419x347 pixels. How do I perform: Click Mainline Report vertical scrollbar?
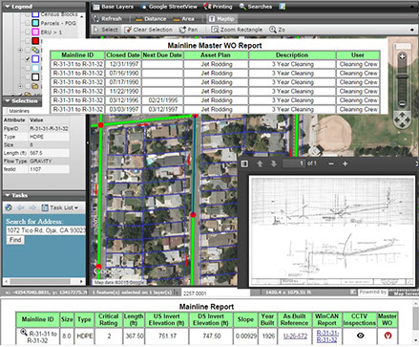pyautogui.click(x=416, y=320)
